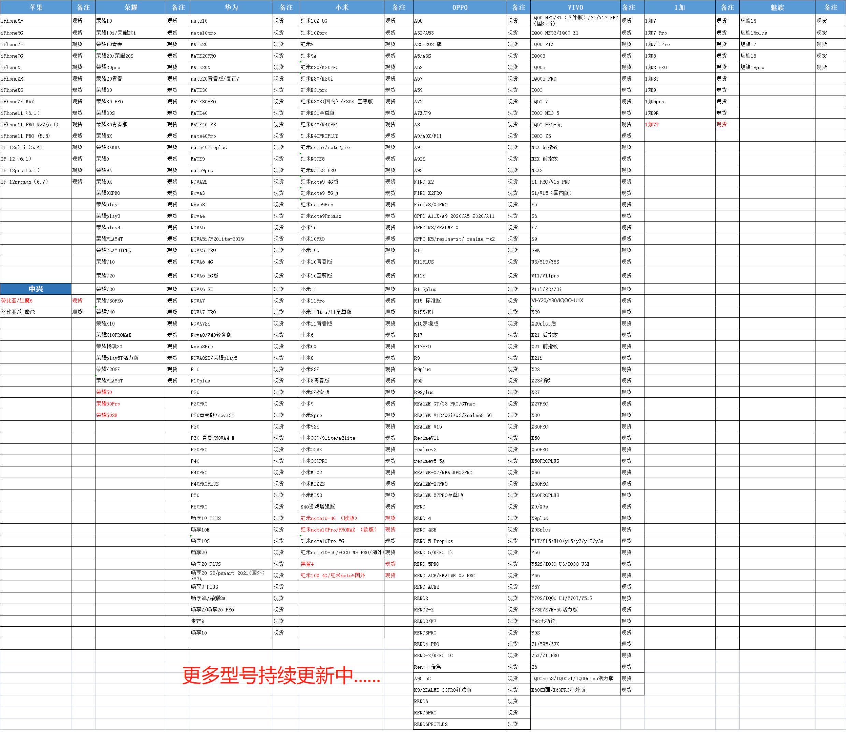Click the 荣耀 column header

[x=130, y=8]
